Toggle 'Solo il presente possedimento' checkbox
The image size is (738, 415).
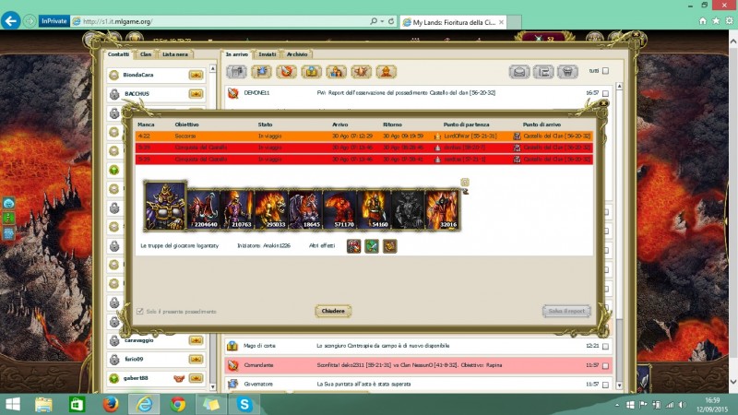pyautogui.click(x=140, y=311)
